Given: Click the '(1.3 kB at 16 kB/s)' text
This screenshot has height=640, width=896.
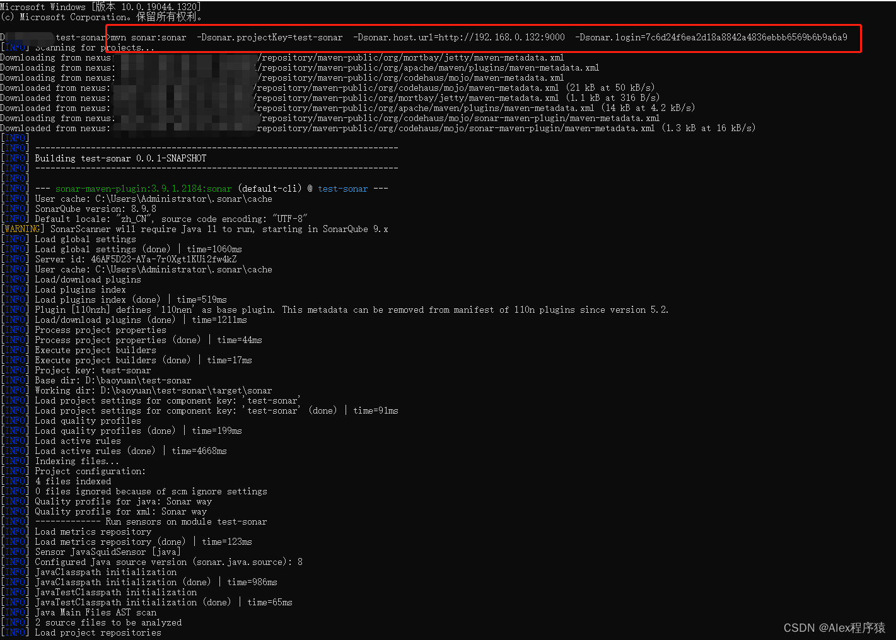Looking at the screenshot, I should click(x=709, y=128).
